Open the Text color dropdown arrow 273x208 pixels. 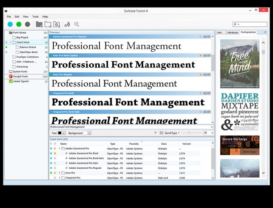coord(64,133)
